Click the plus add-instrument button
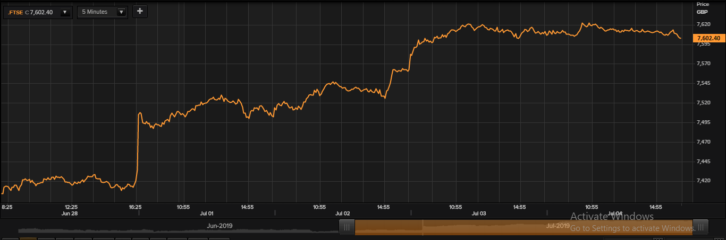 pos(140,11)
